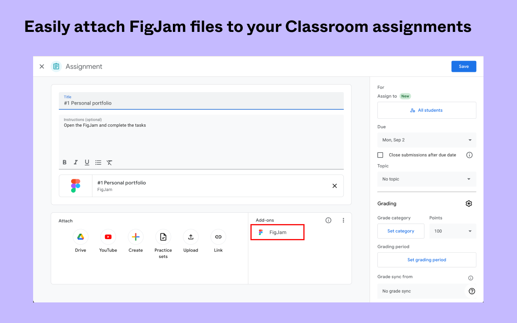The width and height of the screenshot is (517, 323).
Task: Open the attached FigJam thumbnail
Action: [x=76, y=186]
